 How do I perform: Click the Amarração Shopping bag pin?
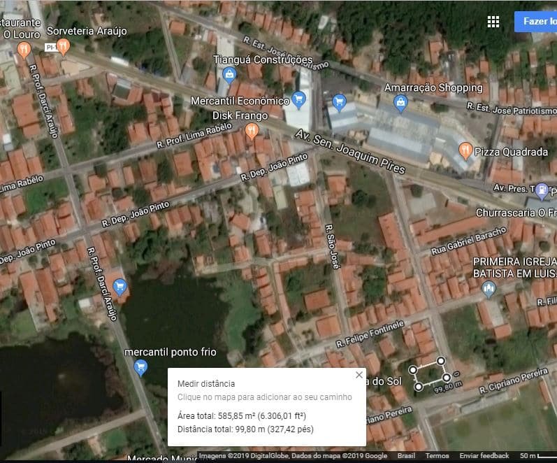[x=400, y=104]
